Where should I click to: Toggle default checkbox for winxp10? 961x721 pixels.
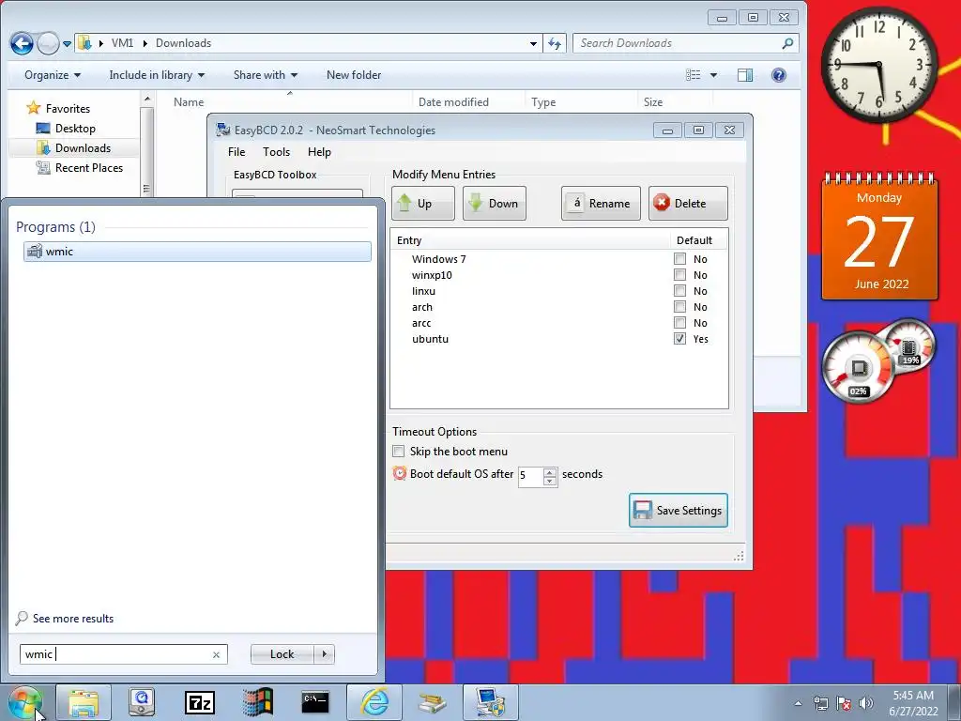(679, 275)
